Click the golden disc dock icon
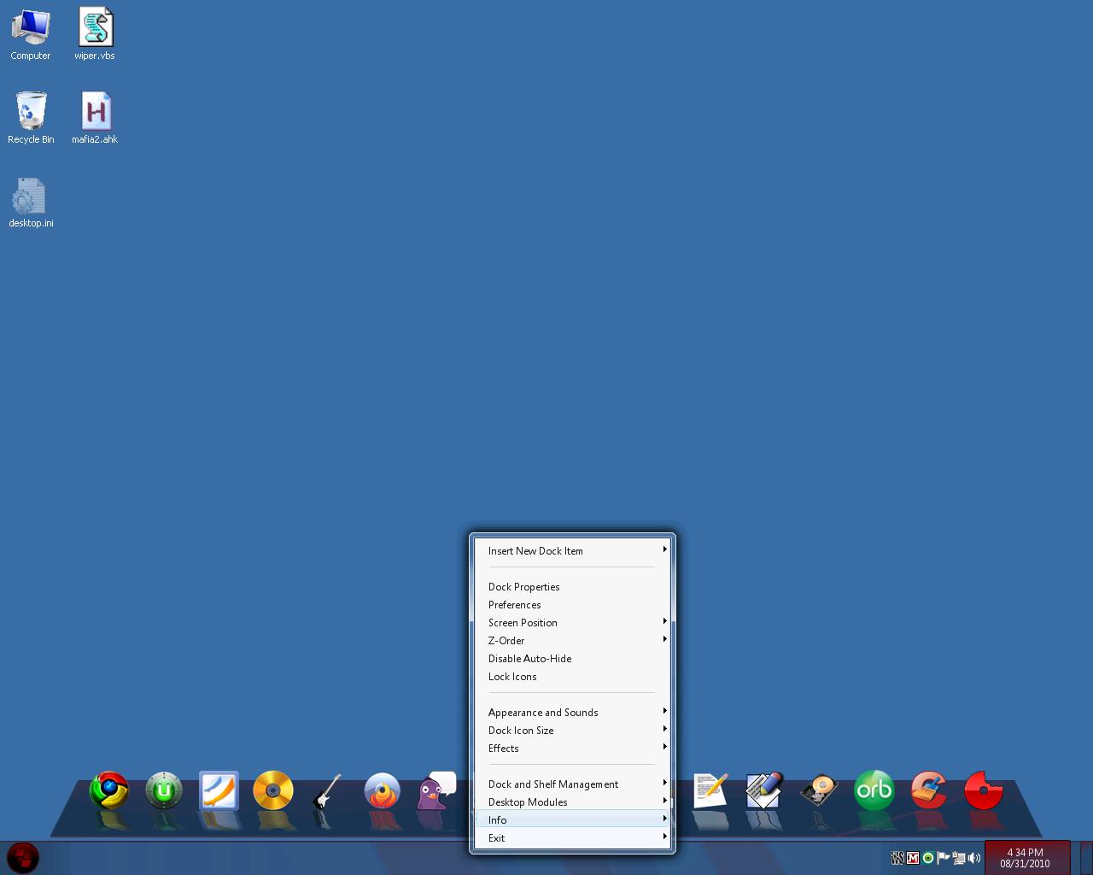This screenshot has width=1093, height=875. point(273,790)
